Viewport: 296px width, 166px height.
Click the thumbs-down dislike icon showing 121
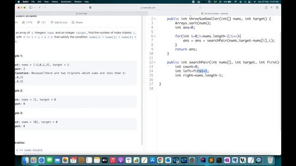point(38,23)
